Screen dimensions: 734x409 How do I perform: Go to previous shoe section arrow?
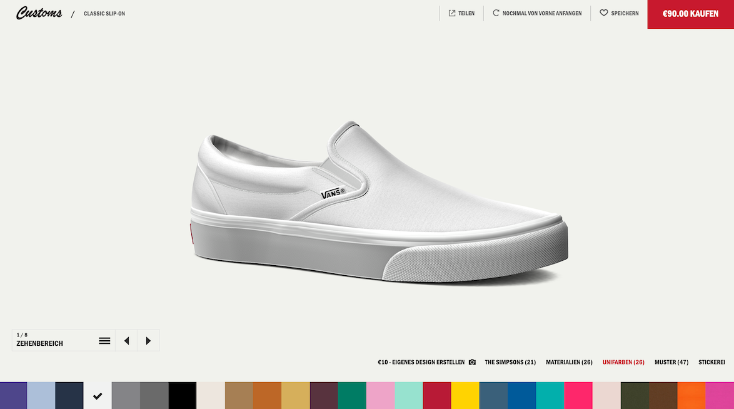point(126,341)
